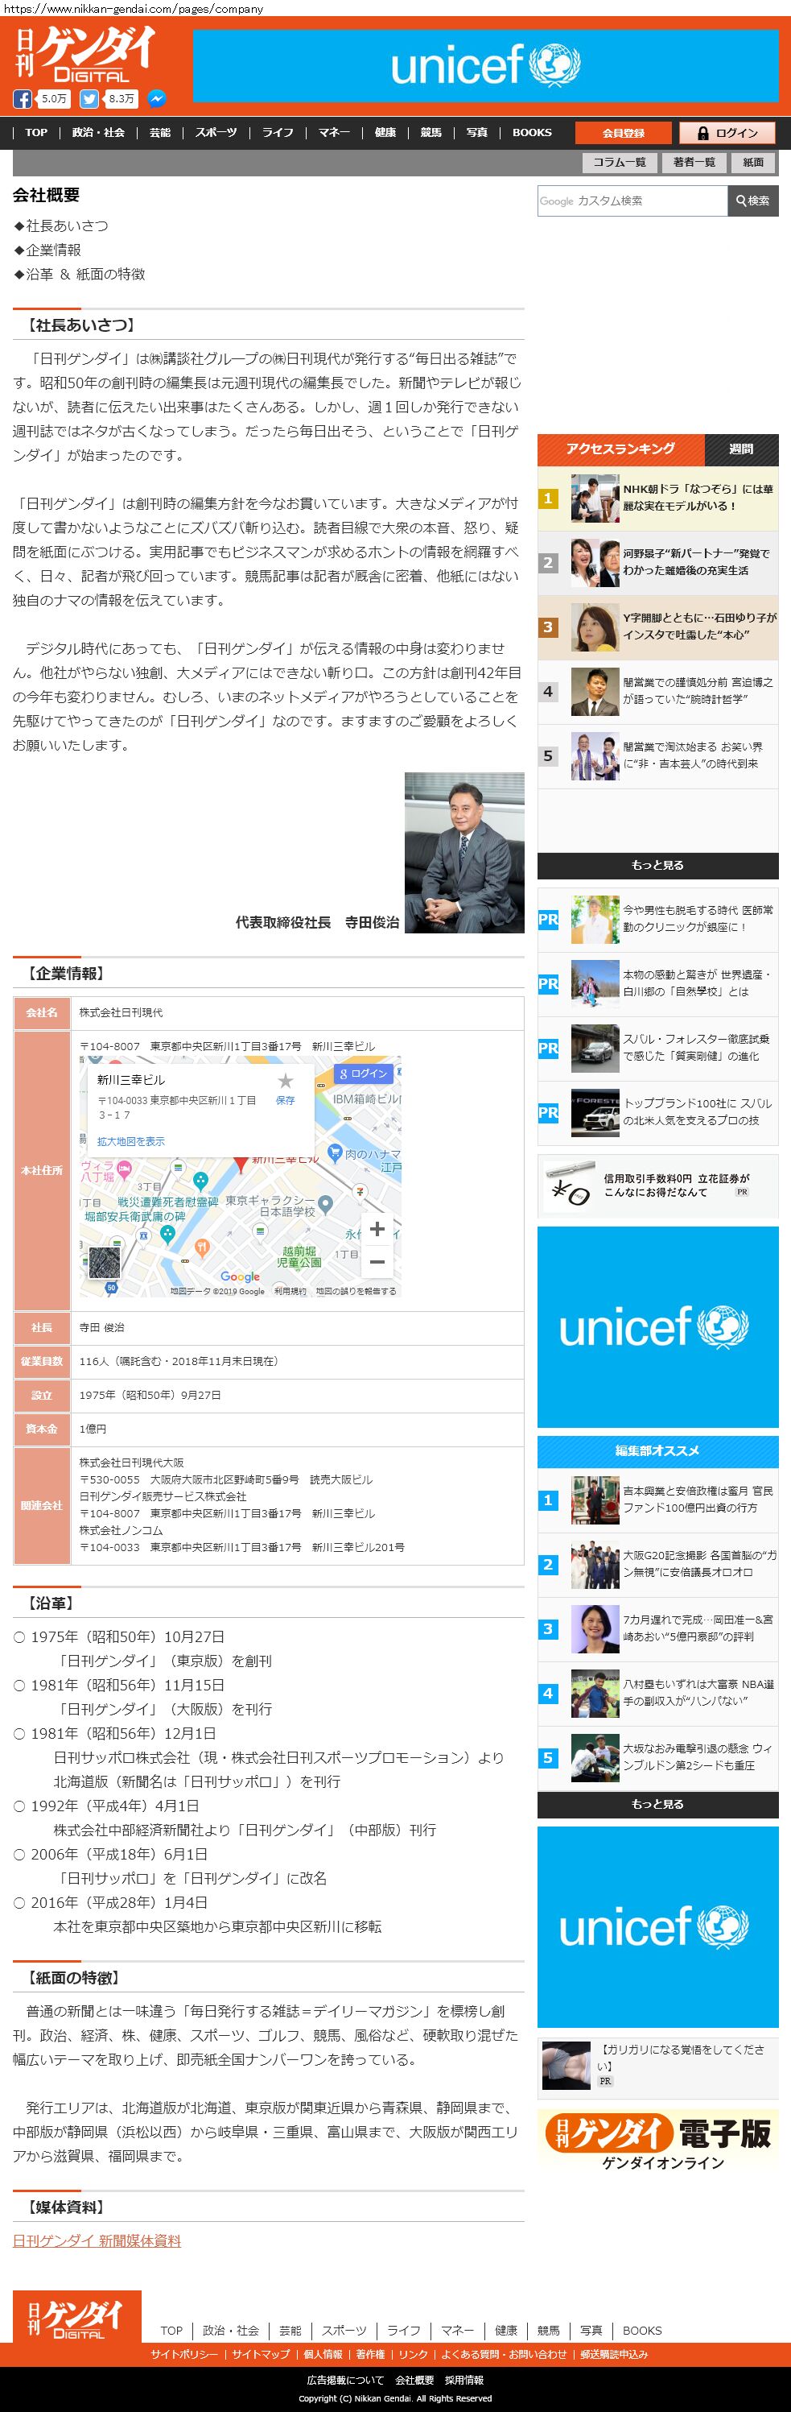Zoom in on the map
This screenshot has width=791, height=2412.
377,1230
